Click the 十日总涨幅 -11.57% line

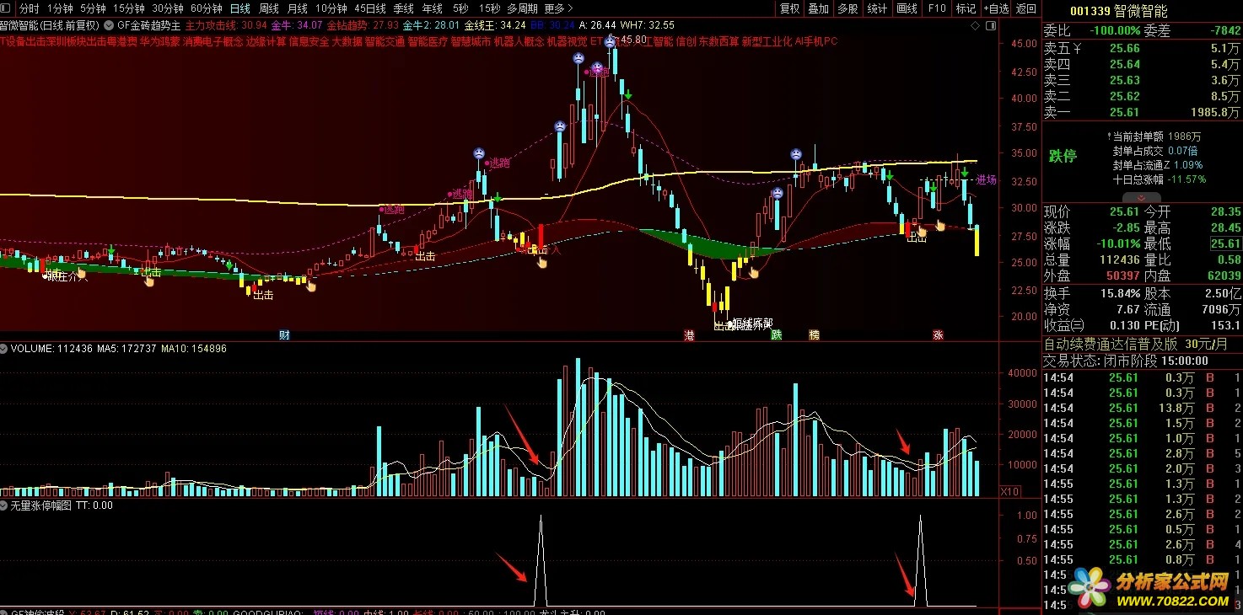pyautogui.click(x=1159, y=179)
